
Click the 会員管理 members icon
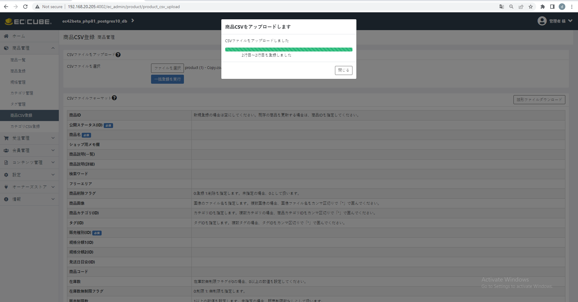pyautogui.click(x=6, y=150)
